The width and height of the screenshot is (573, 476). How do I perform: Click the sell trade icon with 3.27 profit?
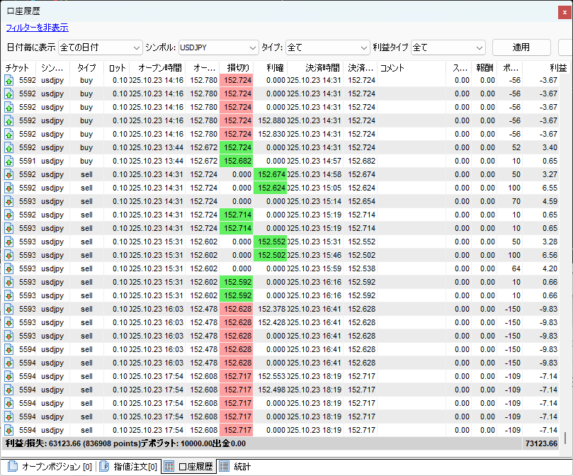click(x=9, y=174)
